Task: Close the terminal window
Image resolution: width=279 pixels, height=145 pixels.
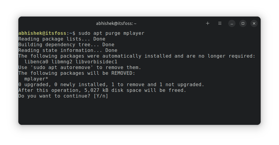Action: (254, 23)
